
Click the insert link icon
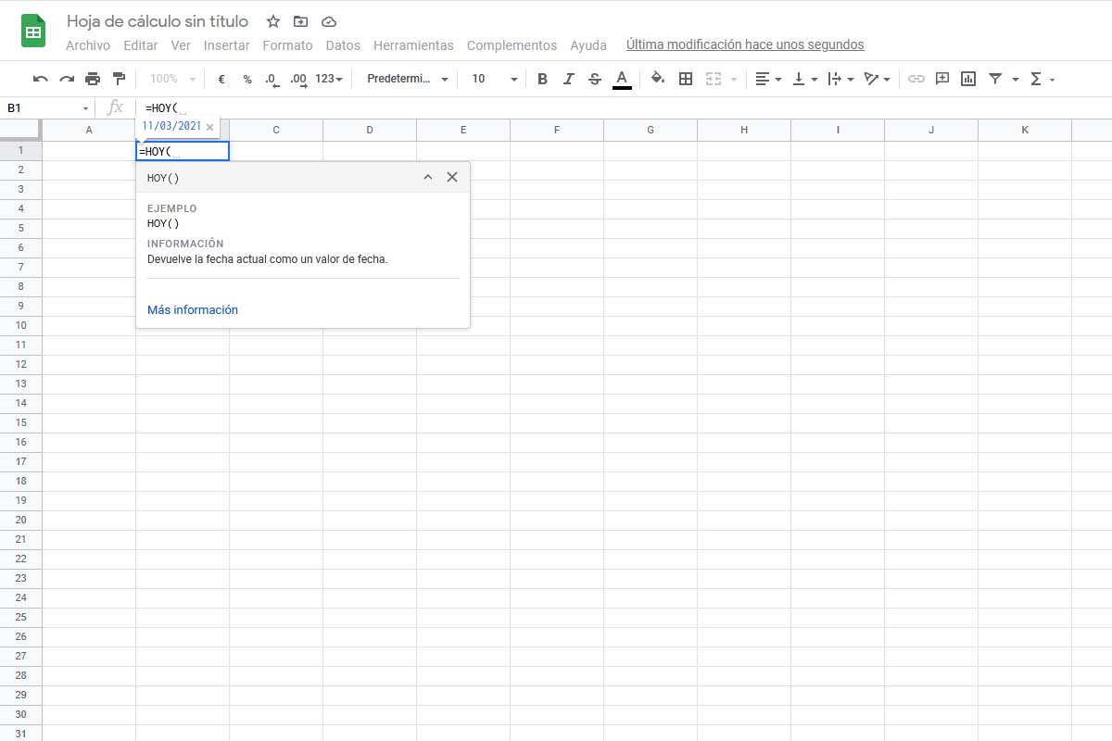point(916,79)
